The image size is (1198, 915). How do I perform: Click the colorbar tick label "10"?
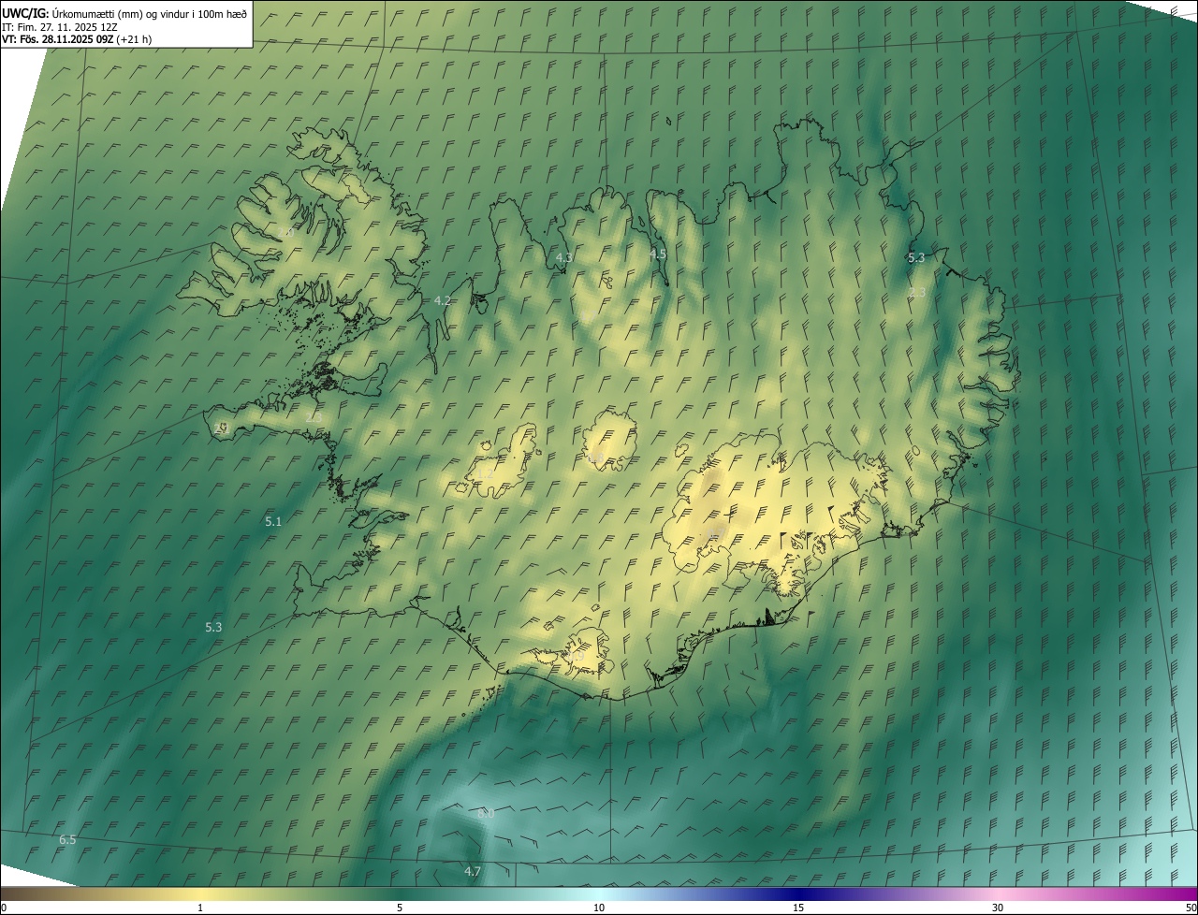pos(599,908)
